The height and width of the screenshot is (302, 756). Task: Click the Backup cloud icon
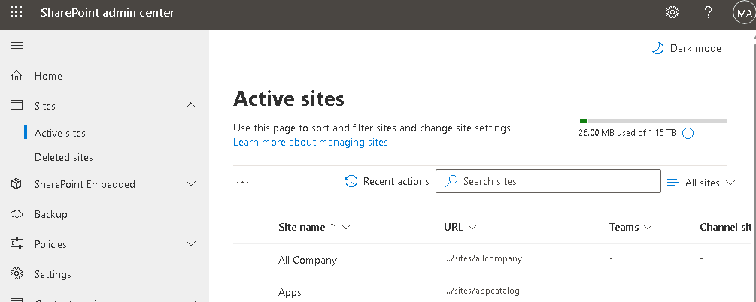(17, 214)
